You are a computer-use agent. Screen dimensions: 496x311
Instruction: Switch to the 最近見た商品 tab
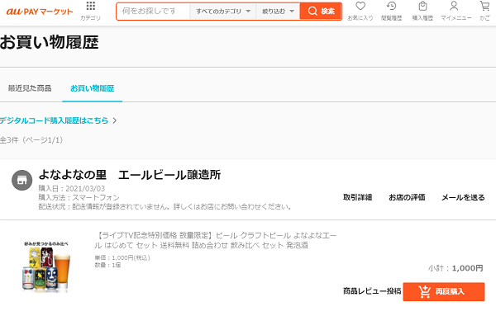coord(30,88)
